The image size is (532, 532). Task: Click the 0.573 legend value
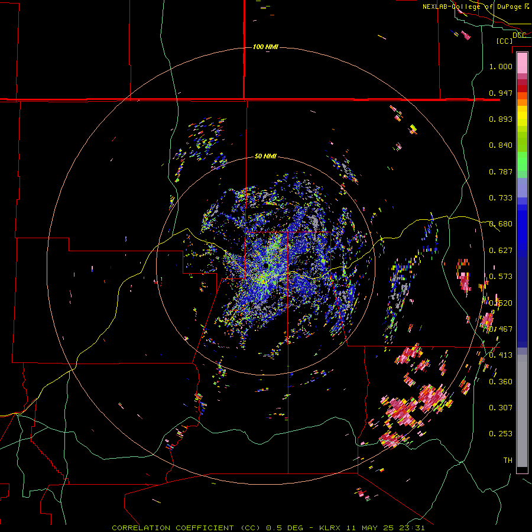point(501,276)
